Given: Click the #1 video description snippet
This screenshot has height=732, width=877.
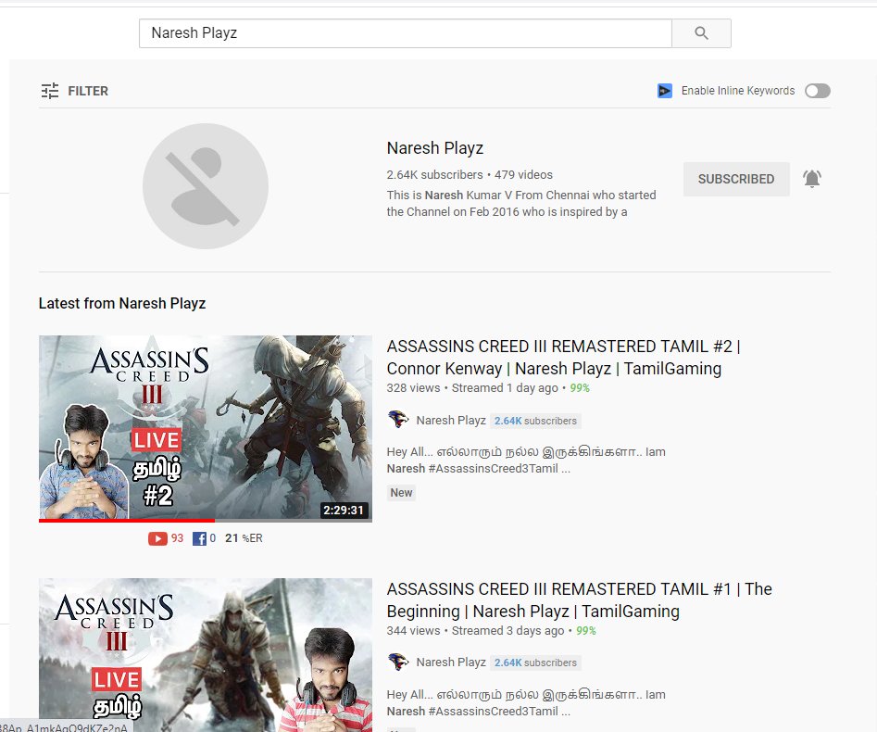Looking at the screenshot, I should tap(526, 703).
